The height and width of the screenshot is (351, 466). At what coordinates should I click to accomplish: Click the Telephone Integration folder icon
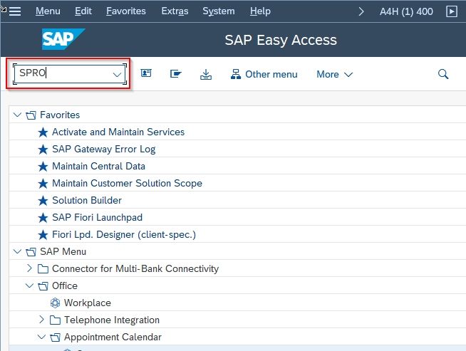pos(55,320)
